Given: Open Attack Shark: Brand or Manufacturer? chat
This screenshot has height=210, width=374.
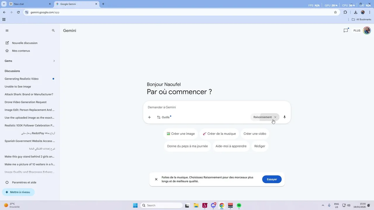Looking at the screenshot, I should [x=29, y=94].
